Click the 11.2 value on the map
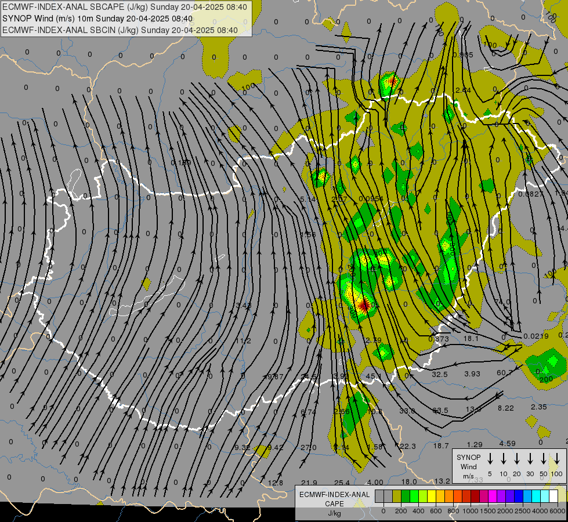This screenshot has height=522, width=568. (243, 341)
